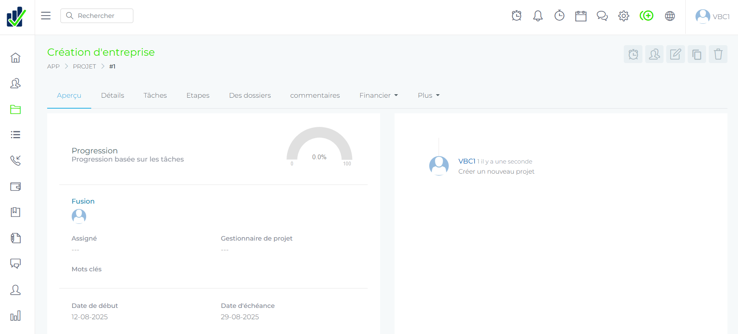Open the timer stopwatch icon in header
Viewport: 738px width, 334px height.
(x=559, y=16)
